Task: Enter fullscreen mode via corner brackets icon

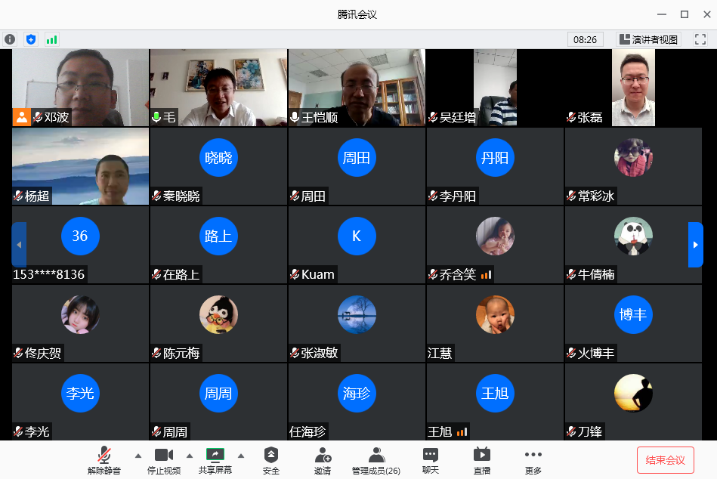Action: tap(700, 39)
